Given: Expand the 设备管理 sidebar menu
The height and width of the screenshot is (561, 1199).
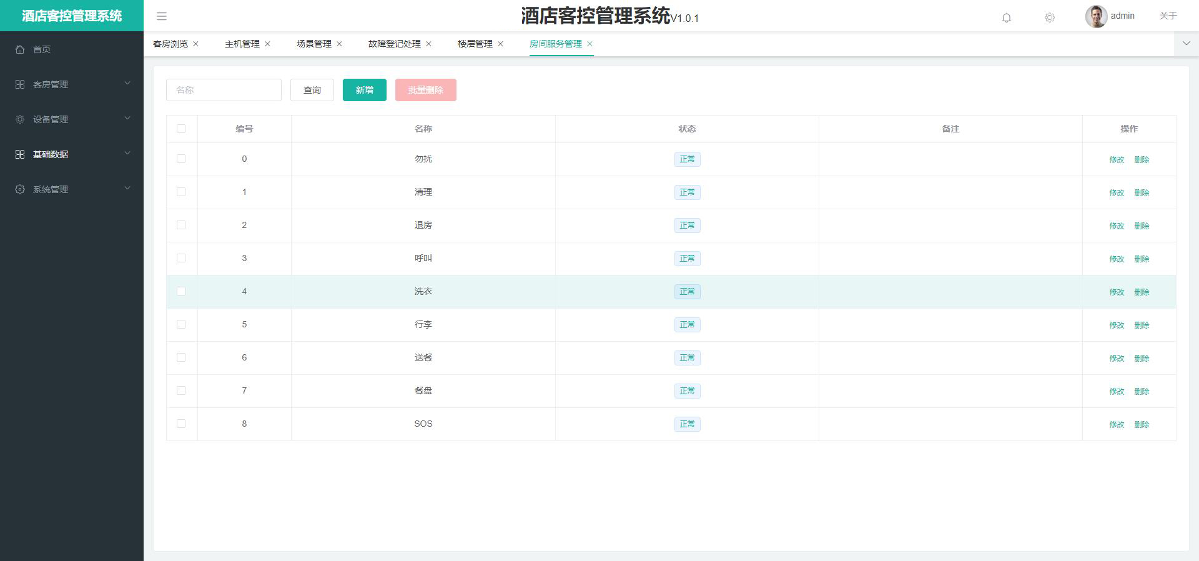Looking at the screenshot, I should click(72, 119).
